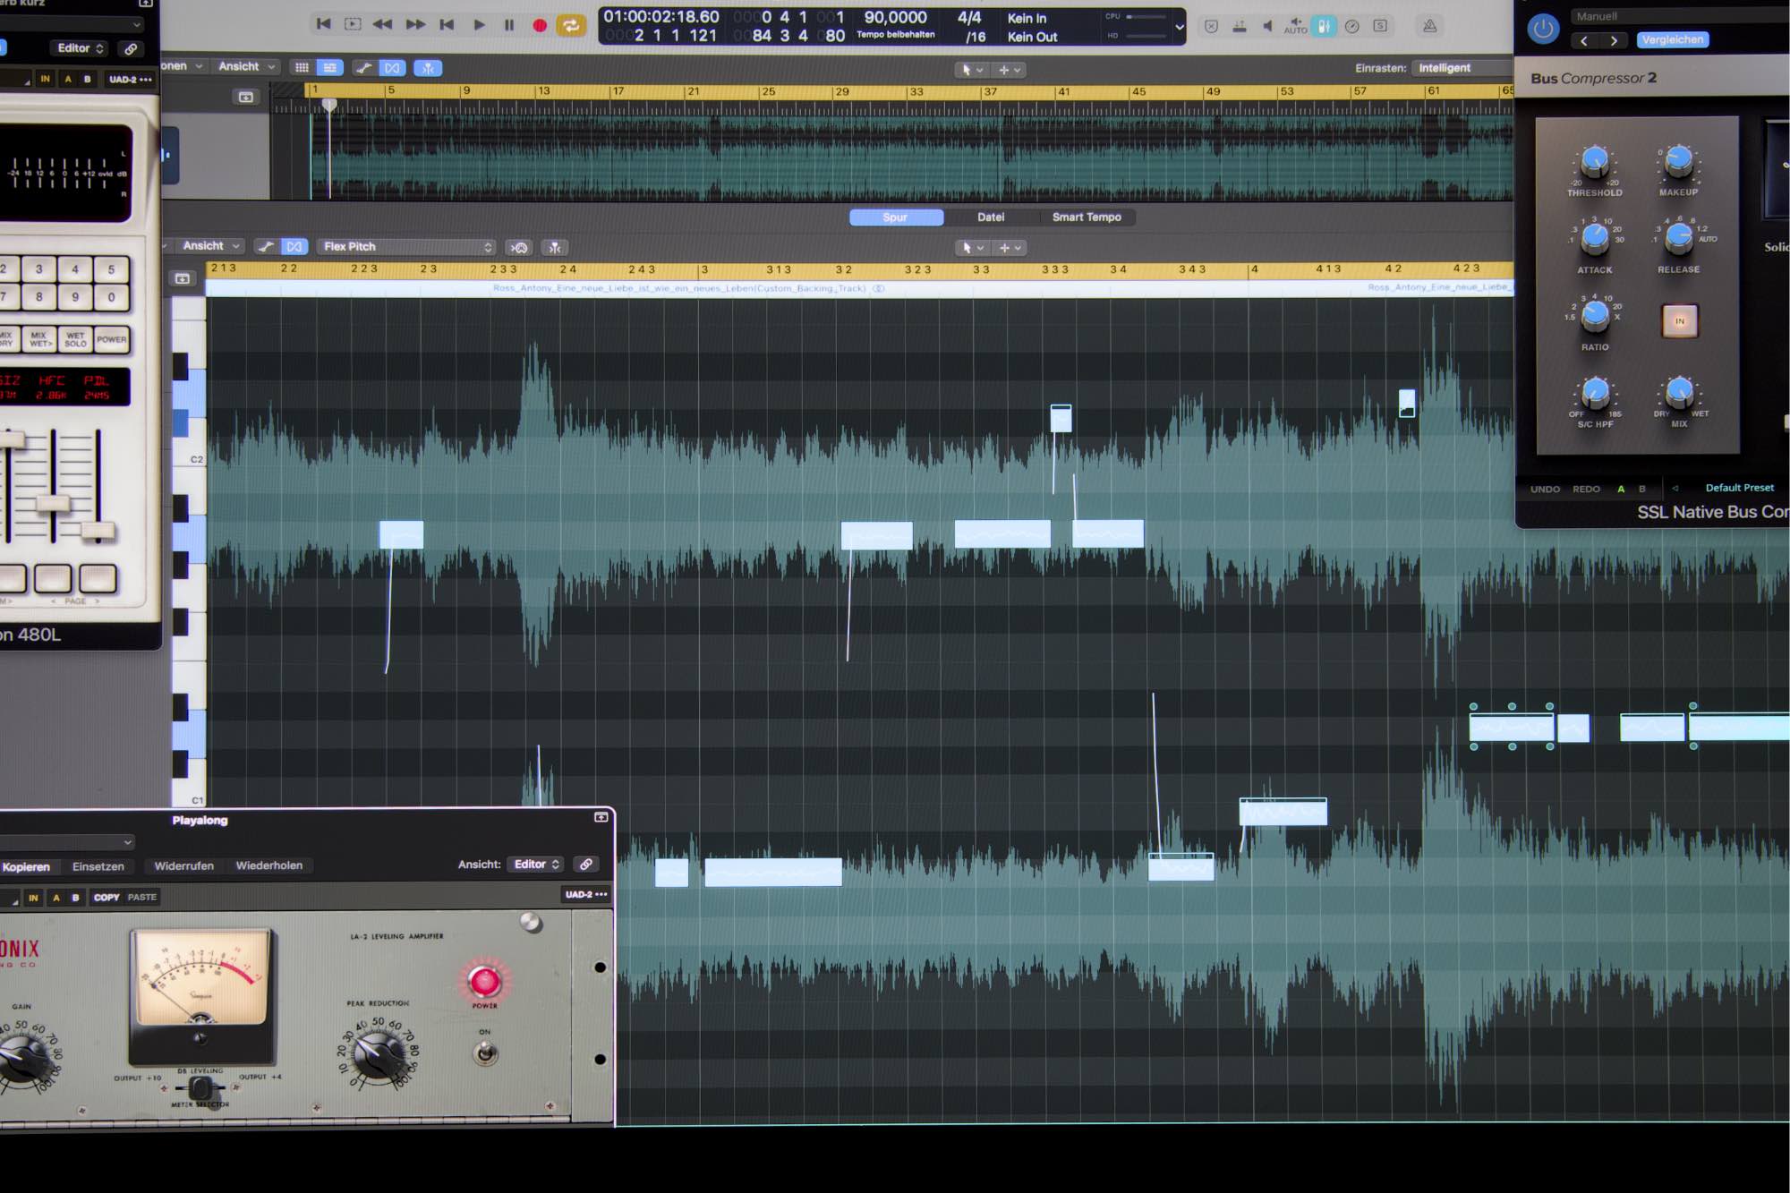Screen dimensions: 1790x1193
Task: Click the 4/4 time signature in LCD
Action: [x=969, y=17]
